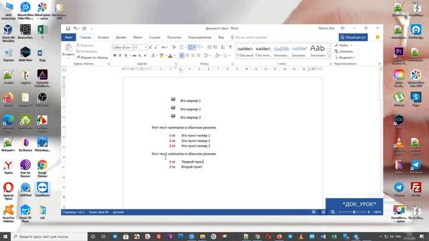
Task: Sort the selected paragraphs
Action: click(223, 48)
